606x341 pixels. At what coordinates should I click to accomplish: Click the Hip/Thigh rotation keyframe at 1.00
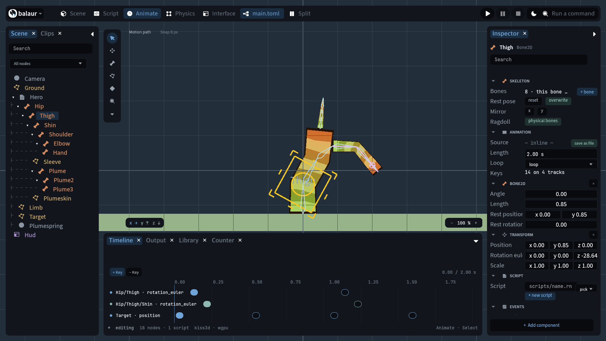[345, 293]
